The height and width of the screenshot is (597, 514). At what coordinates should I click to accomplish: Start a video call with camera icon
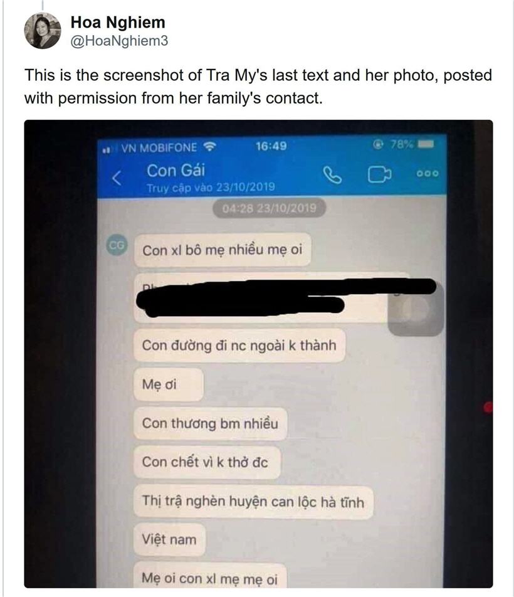coord(379,175)
